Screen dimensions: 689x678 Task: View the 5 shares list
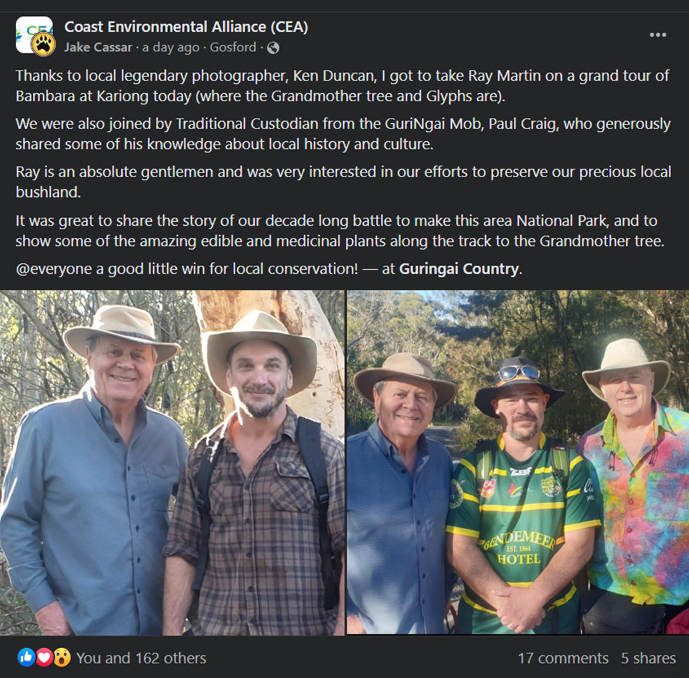click(648, 658)
